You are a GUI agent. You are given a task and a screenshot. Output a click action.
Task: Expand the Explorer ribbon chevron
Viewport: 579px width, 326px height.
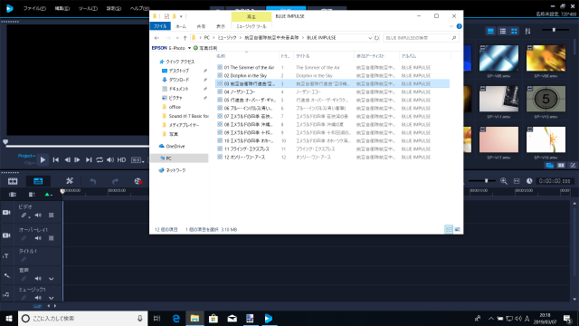[451, 26]
